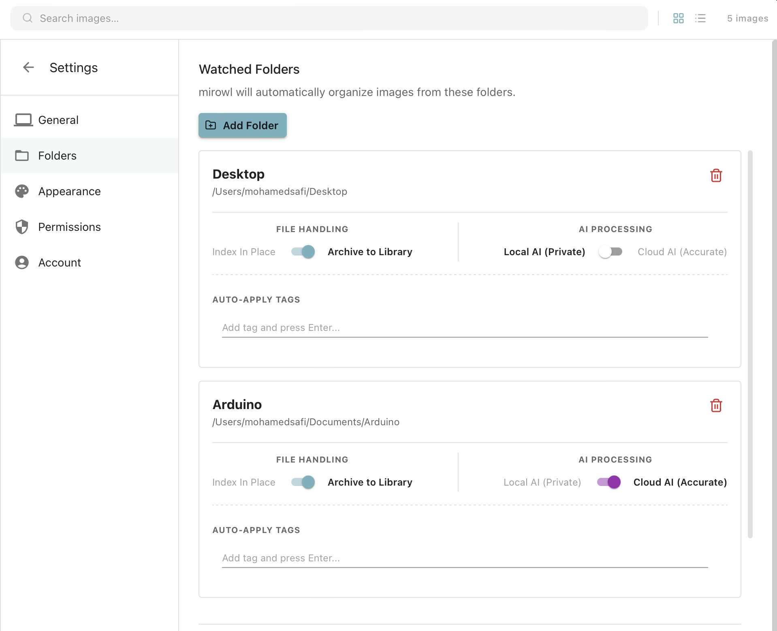This screenshot has width=777, height=631.
Task: Toggle Arduino file handling switch
Action: pos(303,482)
